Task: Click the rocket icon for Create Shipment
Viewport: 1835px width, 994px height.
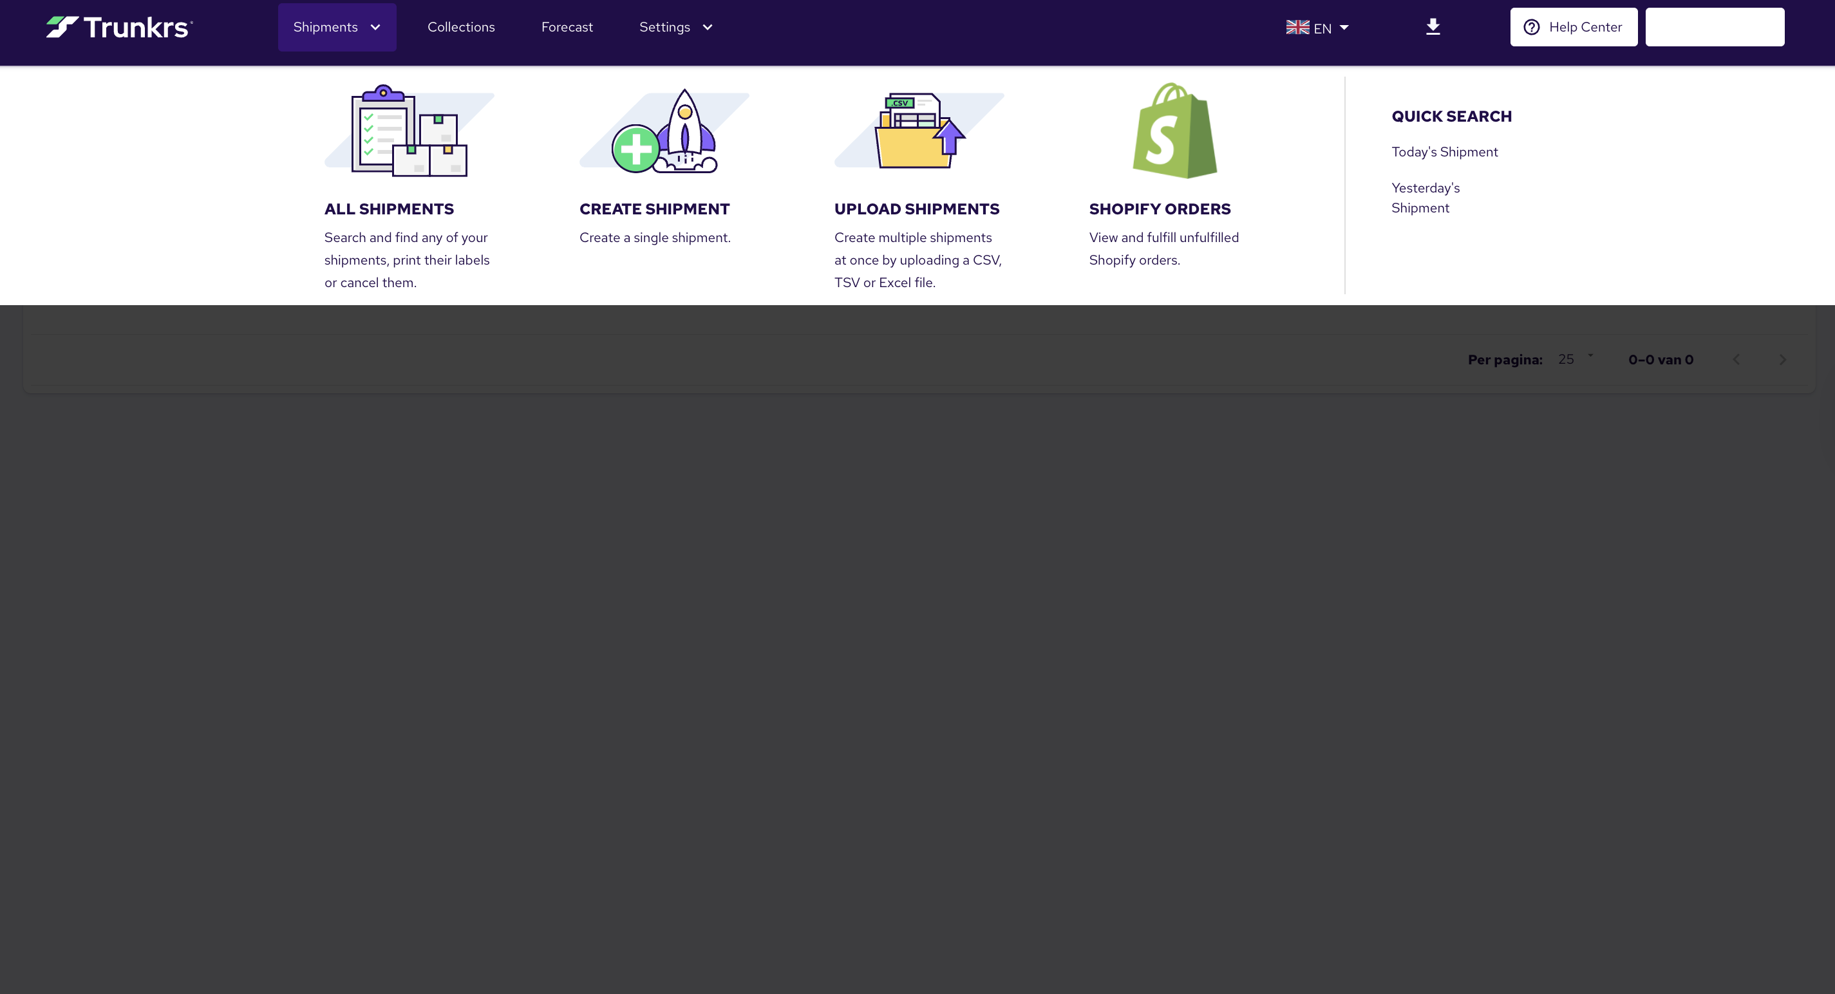Action: [x=664, y=132]
